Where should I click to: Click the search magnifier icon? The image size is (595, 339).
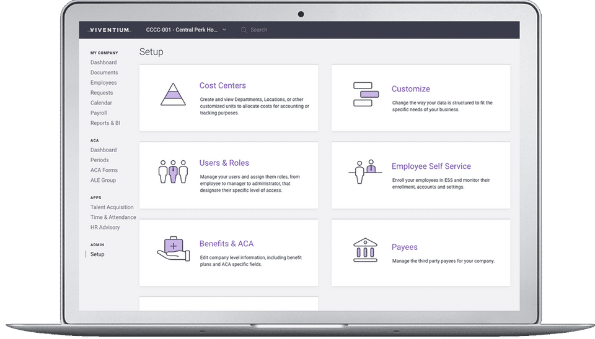point(244,30)
